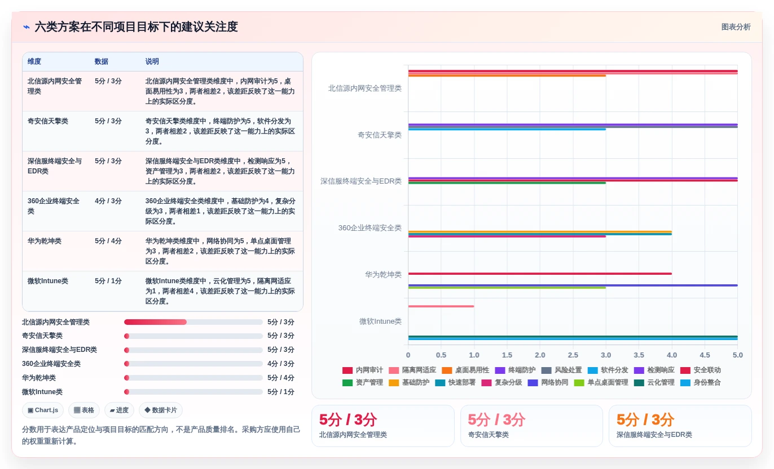Click progress bar for 华为乾坤类
Image resolution: width=774 pixels, height=469 pixels.
point(194,378)
